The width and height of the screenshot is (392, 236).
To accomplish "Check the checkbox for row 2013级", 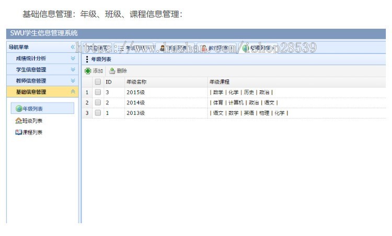I will tap(98, 113).
